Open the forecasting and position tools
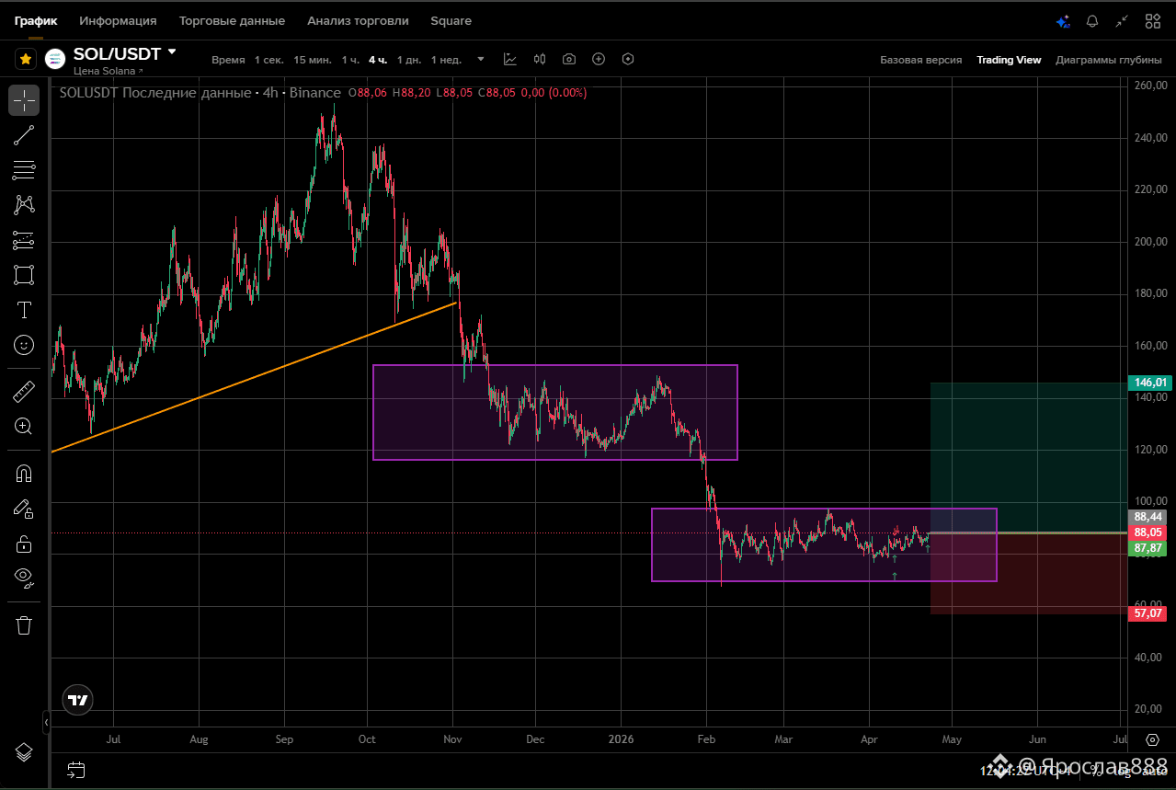The image size is (1176, 790). (x=24, y=240)
